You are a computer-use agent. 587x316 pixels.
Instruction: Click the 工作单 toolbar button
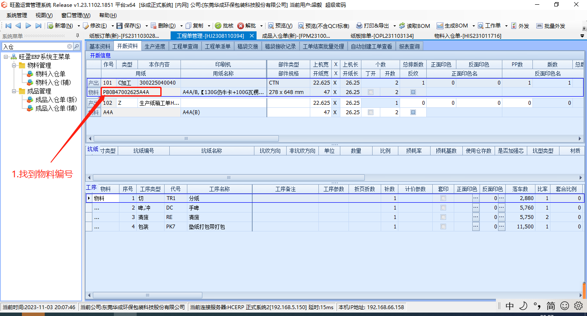(489, 26)
